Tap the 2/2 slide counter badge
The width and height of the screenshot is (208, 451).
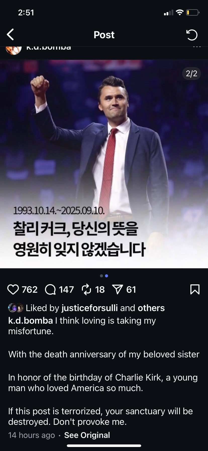pos(191,73)
